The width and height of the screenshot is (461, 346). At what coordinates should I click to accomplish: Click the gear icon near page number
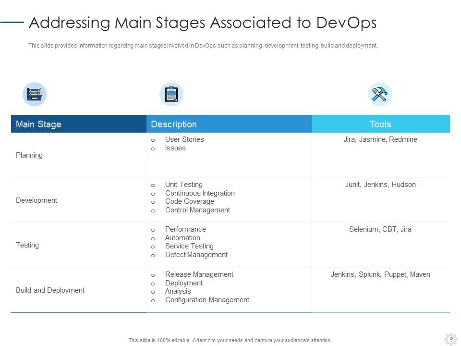[x=450, y=338]
